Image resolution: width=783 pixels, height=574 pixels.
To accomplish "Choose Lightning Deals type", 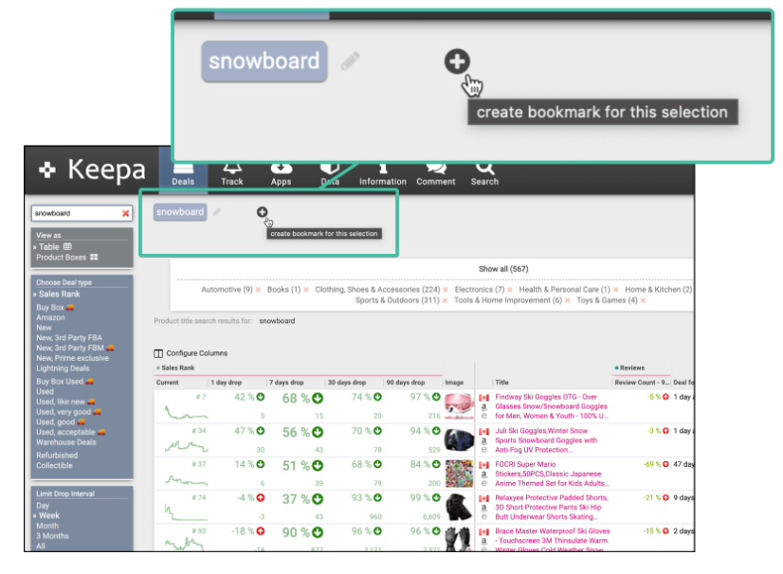I will click(63, 368).
